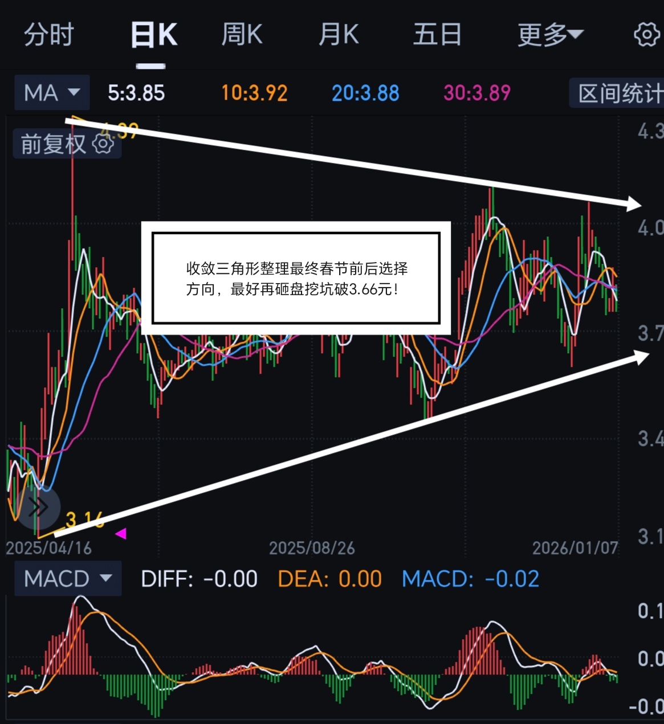The width and height of the screenshot is (664, 724).
Task: Select the 五日 tab
Action: click(437, 35)
